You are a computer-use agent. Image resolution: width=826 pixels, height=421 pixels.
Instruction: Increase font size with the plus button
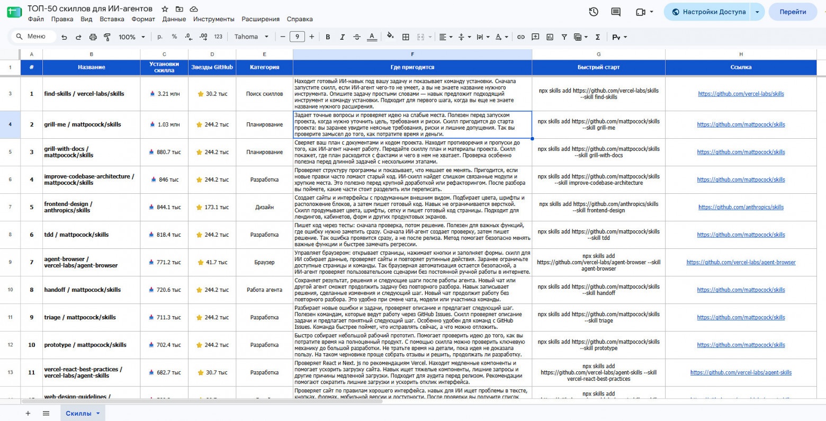pyautogui.click(x=312, y=37)
